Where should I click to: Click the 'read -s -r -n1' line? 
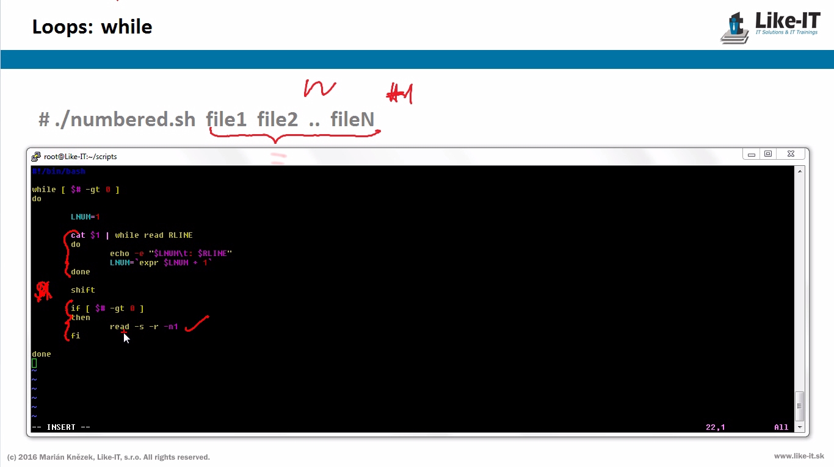143,327
